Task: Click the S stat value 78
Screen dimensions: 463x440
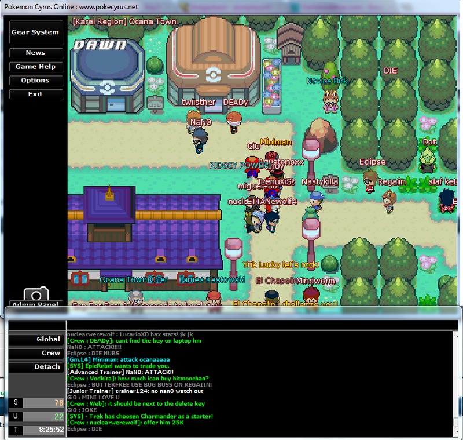Action: tap(43, 403)
